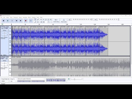Click the audio position time display
This screenshot has width=132, height=99.
tap(56, 80)
